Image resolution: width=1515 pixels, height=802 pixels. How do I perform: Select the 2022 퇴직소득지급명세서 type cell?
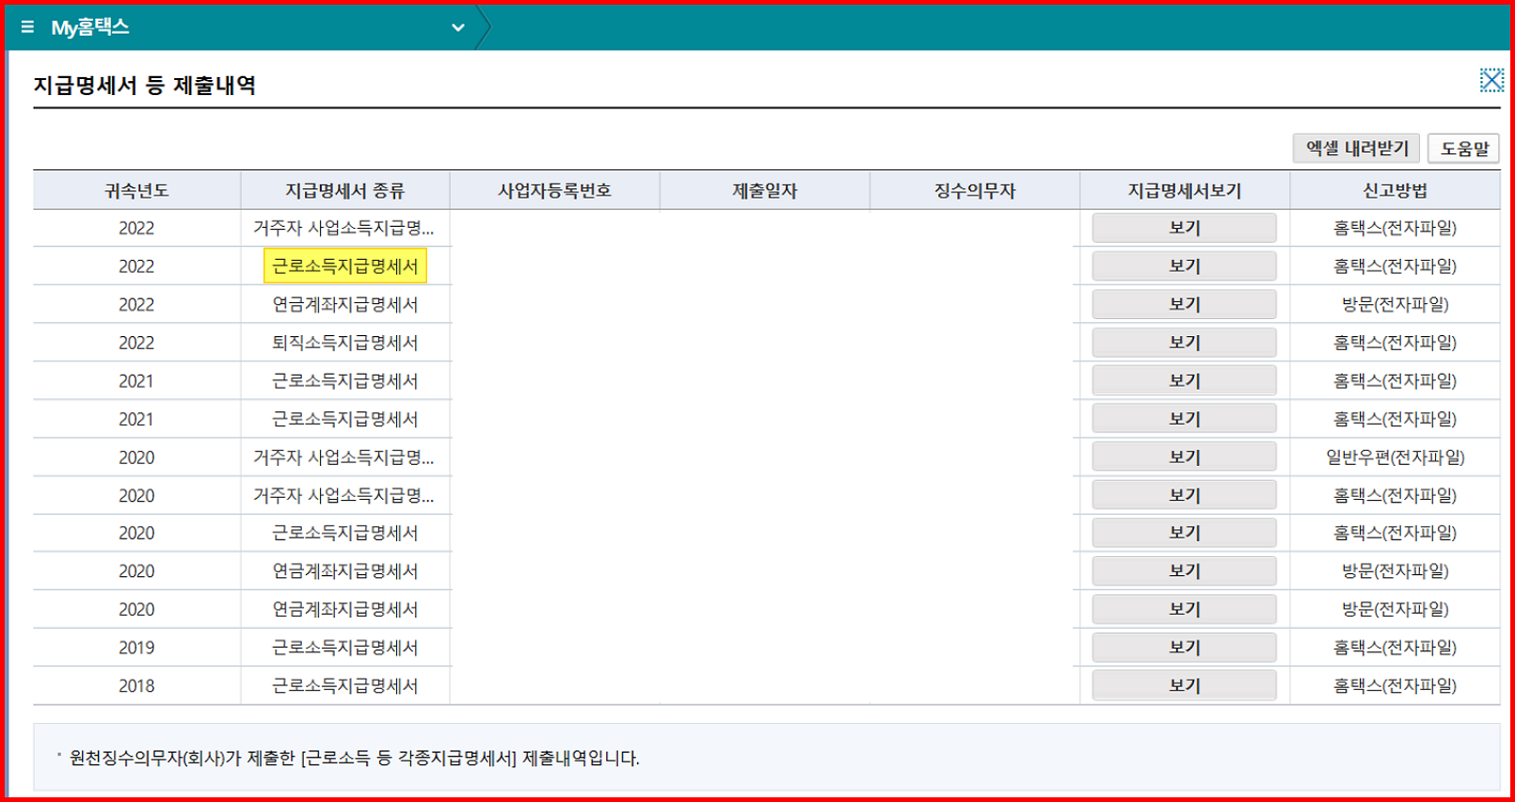point(345,343)
